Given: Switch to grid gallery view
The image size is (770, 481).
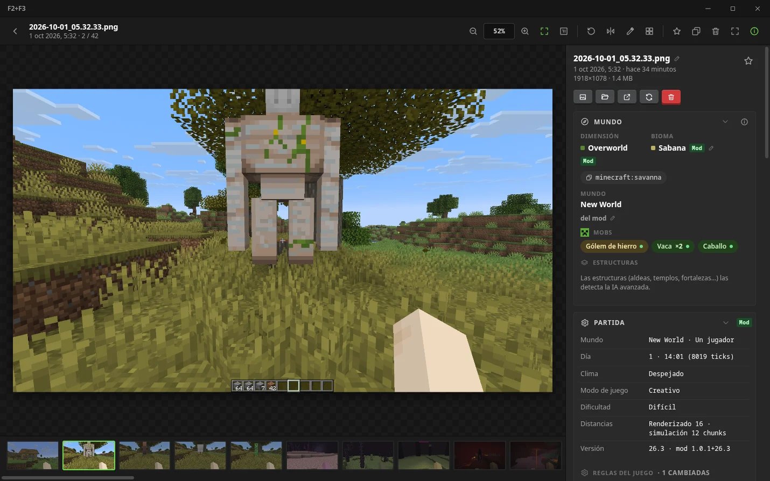Looking at the screenshot, I should [x=649, y=31].
